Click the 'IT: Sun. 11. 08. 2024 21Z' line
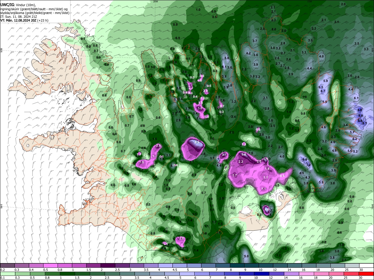 tap(18, 17)
